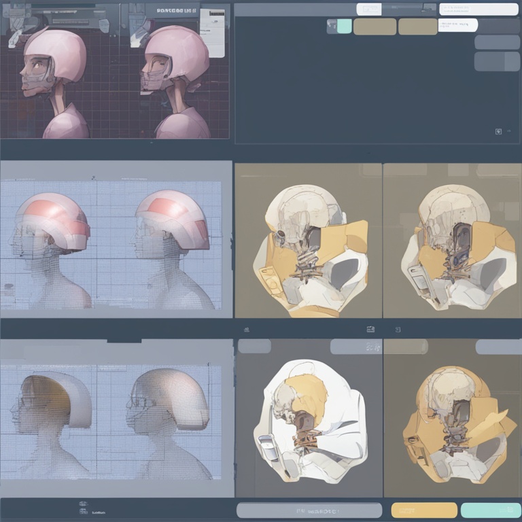This screenshot has width=522, height=522.
Task: Click the small gray pill above the white armor cutaway
Action: (254, 346)
